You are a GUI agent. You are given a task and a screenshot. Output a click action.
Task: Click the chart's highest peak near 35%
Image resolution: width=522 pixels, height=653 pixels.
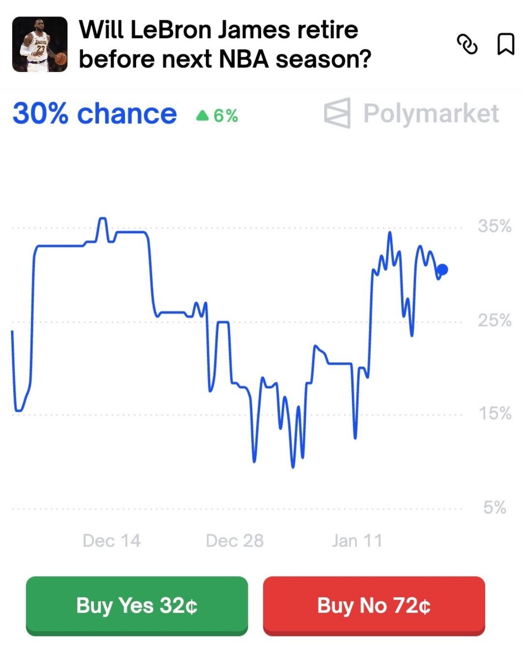102,219
